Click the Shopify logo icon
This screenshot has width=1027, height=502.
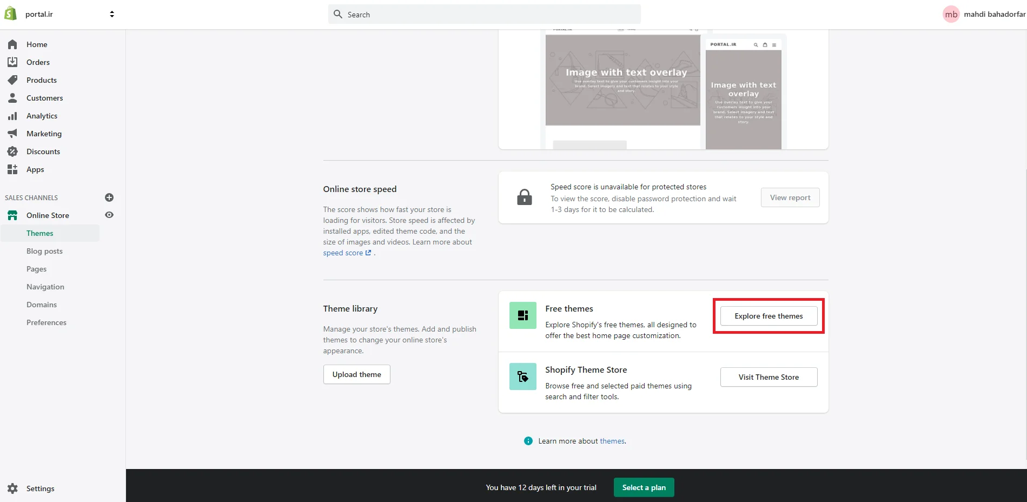[x=11, y=14]
